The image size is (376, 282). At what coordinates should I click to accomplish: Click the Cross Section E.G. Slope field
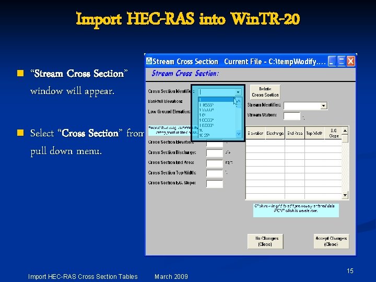click(215, 183)
